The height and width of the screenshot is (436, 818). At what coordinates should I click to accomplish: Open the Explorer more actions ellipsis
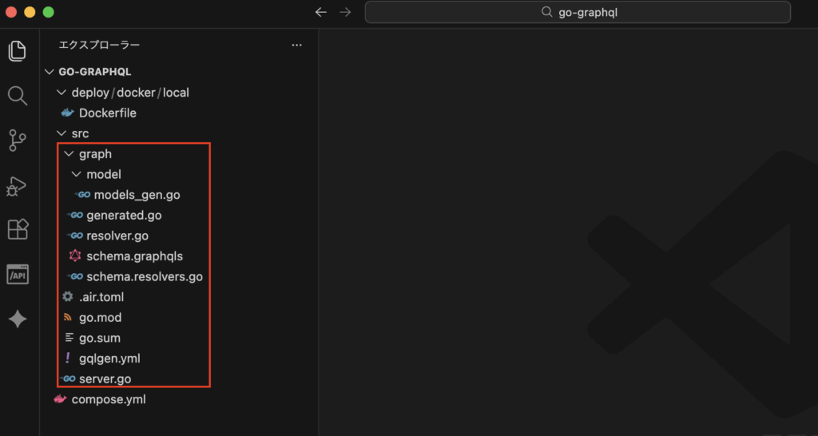297,46
